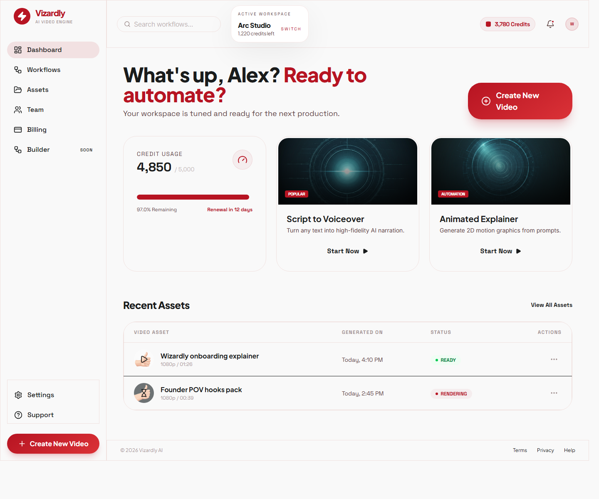Play the Wizardly onboarding explainer thumbnail

point(144,359)
